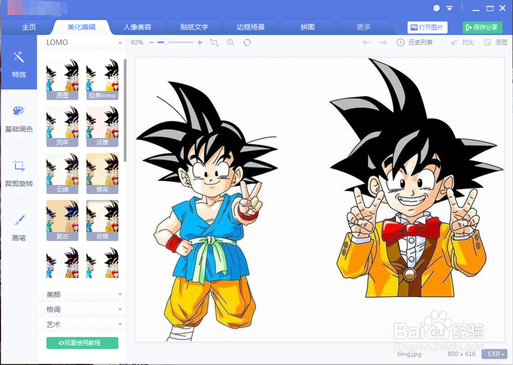This screenshot has height=365, width=513.
Task: Click the timg.jpg file name
Action: 409,354
